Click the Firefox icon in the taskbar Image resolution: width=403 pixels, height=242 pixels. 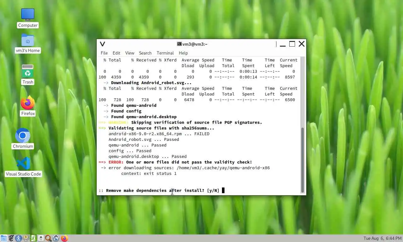(65, 238)
